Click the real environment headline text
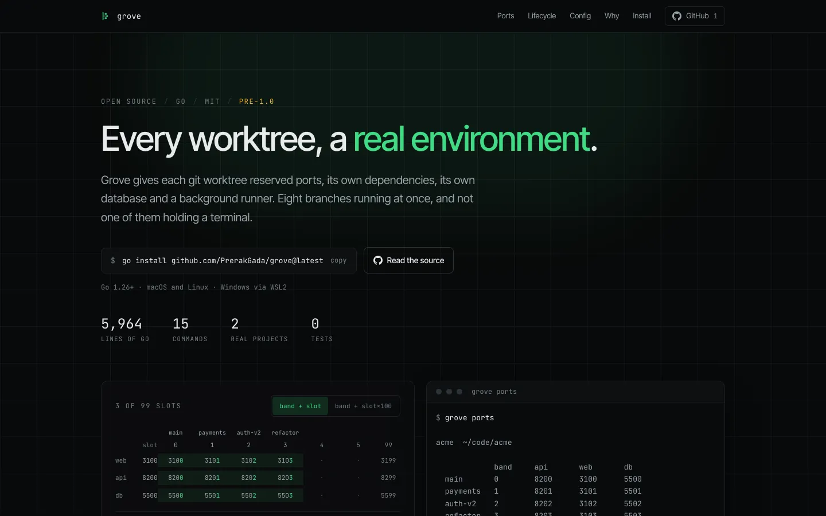826x516 pixels. click(472, 139)
